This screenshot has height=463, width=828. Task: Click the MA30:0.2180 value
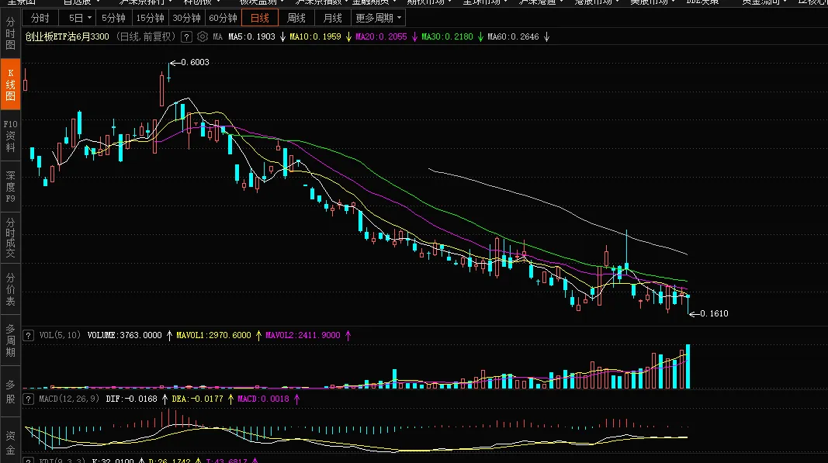[x=447, y=37]
